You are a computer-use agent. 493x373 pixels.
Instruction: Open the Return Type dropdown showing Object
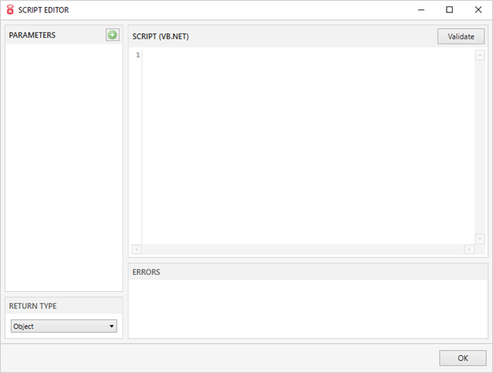coord(64,326)
